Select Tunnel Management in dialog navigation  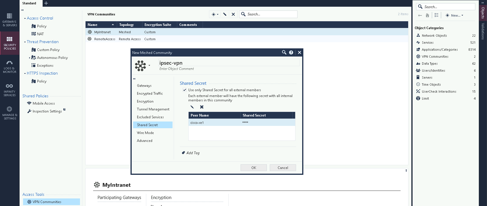click(153, 109)
